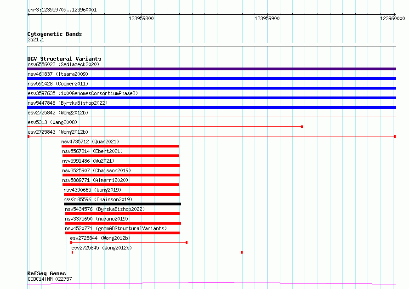This screenshot has width=409, height=289.
Task: Click the nsv6556022 (Sedlazeck2020) label
Action: 63,64
